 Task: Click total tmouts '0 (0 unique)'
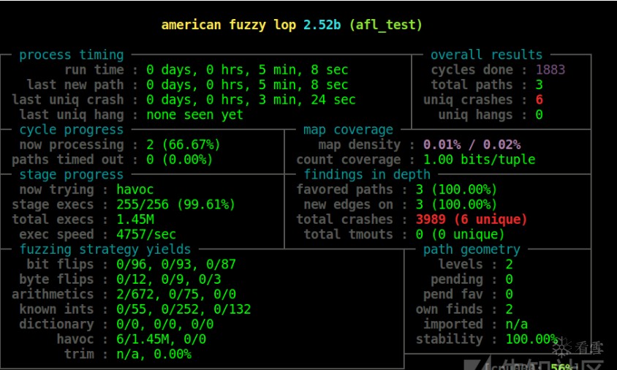point(460,234)
